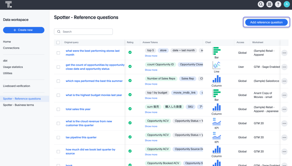Check the box for 'total sales this year'
Screen dimensions: 292x166
(x=58, y=109)
